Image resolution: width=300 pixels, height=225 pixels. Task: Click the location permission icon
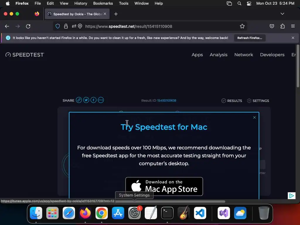[x=80, y=26]
